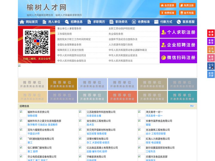
Task: Open 女职工劳动保护特别规定 article
Action: tap(122, 29)
